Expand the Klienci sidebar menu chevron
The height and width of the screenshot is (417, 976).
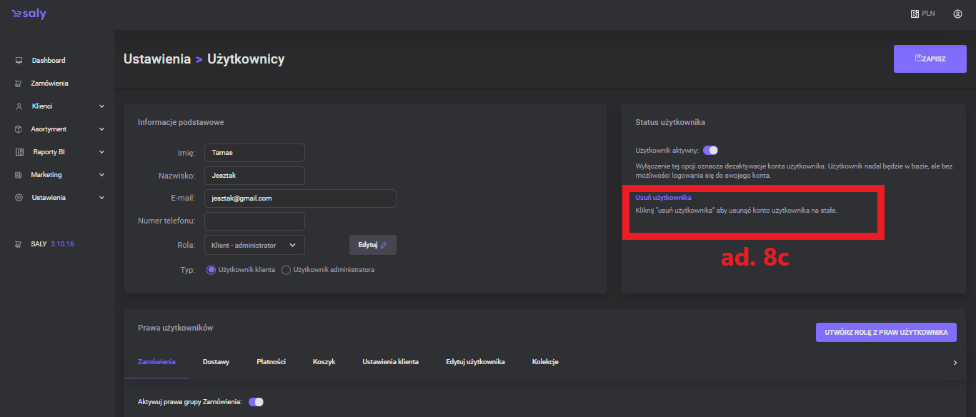(101, 106)
